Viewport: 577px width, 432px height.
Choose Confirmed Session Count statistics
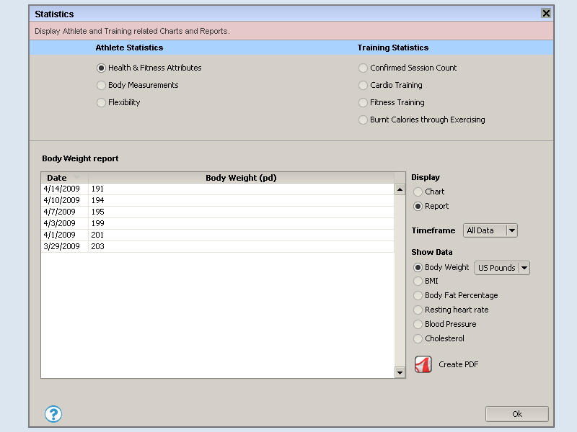[x=363, y=68]
